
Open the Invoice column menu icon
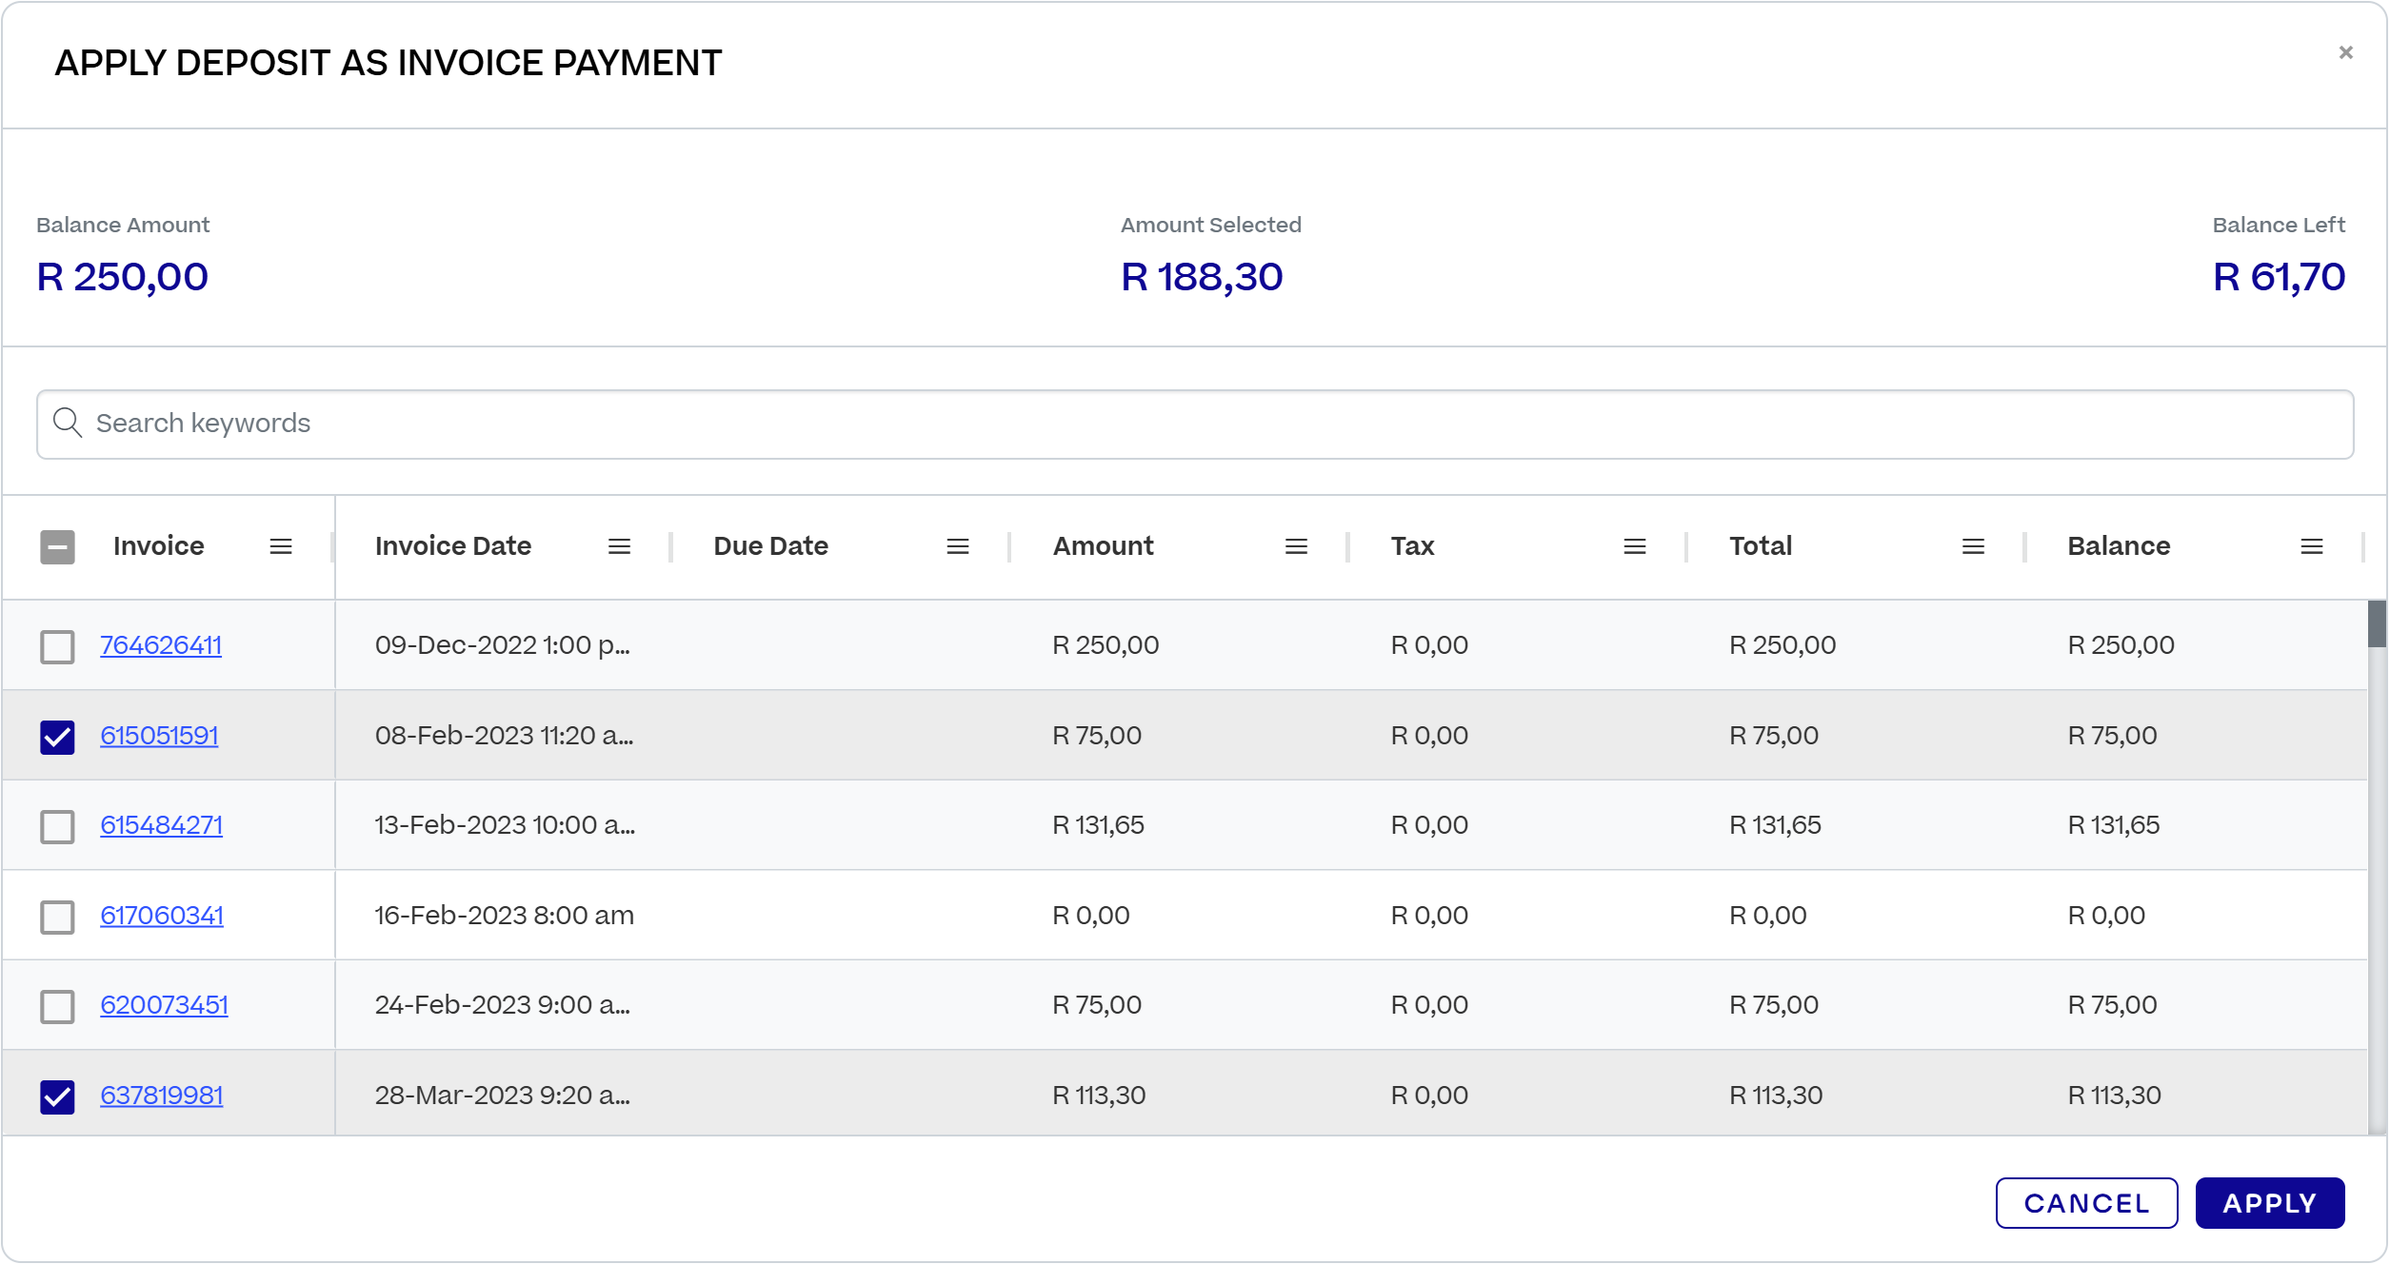(x=281, y=546)
